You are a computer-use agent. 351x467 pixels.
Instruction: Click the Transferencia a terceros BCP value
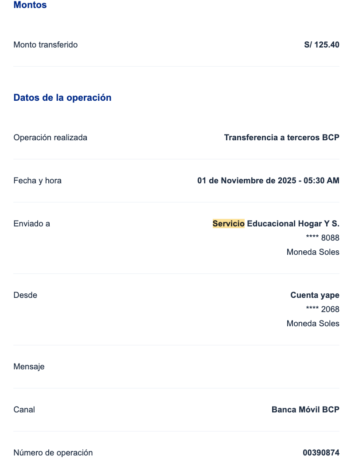[x=281, y=138]
